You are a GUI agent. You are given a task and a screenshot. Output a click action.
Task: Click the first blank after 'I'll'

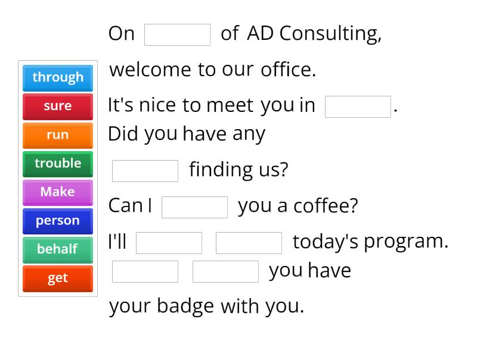169,243
